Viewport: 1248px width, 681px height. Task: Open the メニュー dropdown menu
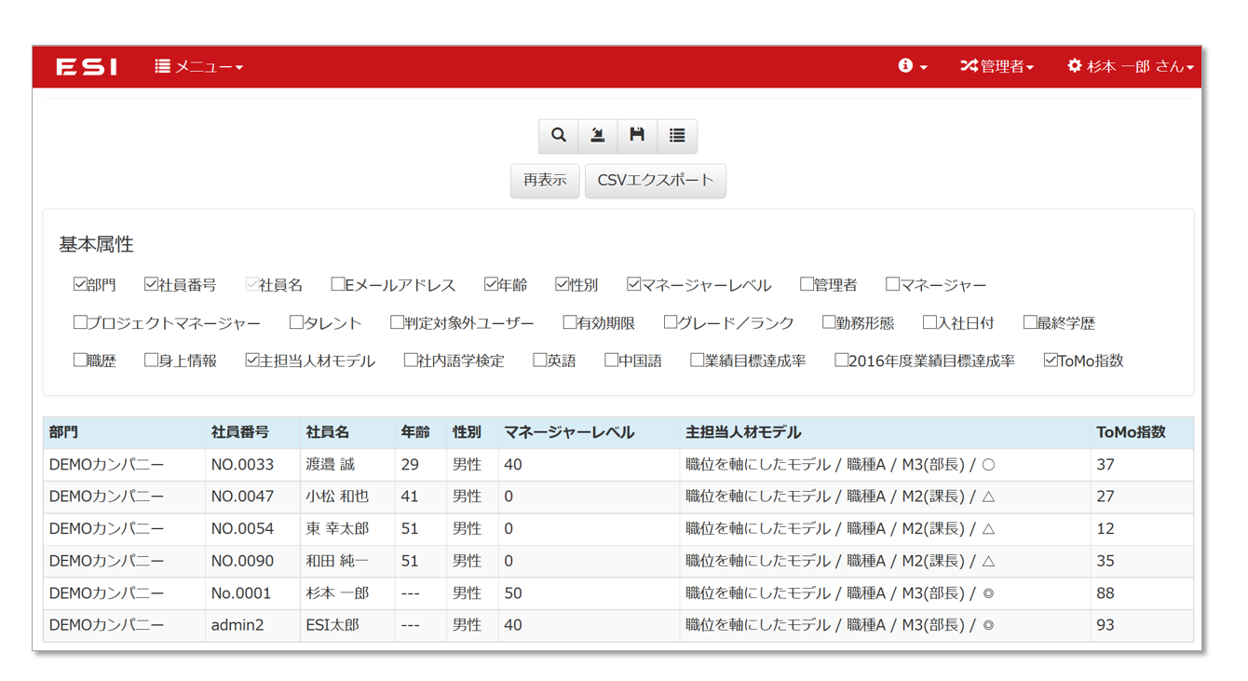tap(198, 66)
